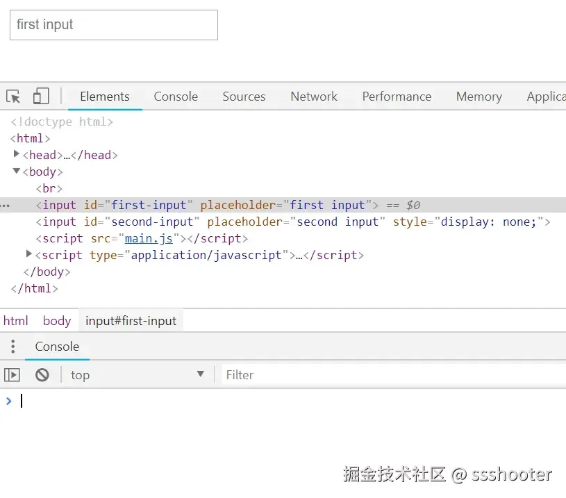This screenshot has width=566, height=498.
Task: Click the ellipsis beside the selected input line
Action: (x=6, y=206)
